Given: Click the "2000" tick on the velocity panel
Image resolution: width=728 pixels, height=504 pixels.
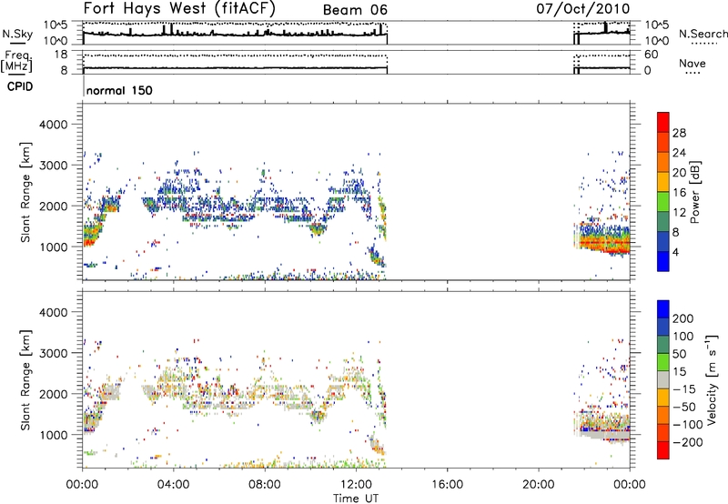Looking at the screenshot, I should click(x=54, y=394).
